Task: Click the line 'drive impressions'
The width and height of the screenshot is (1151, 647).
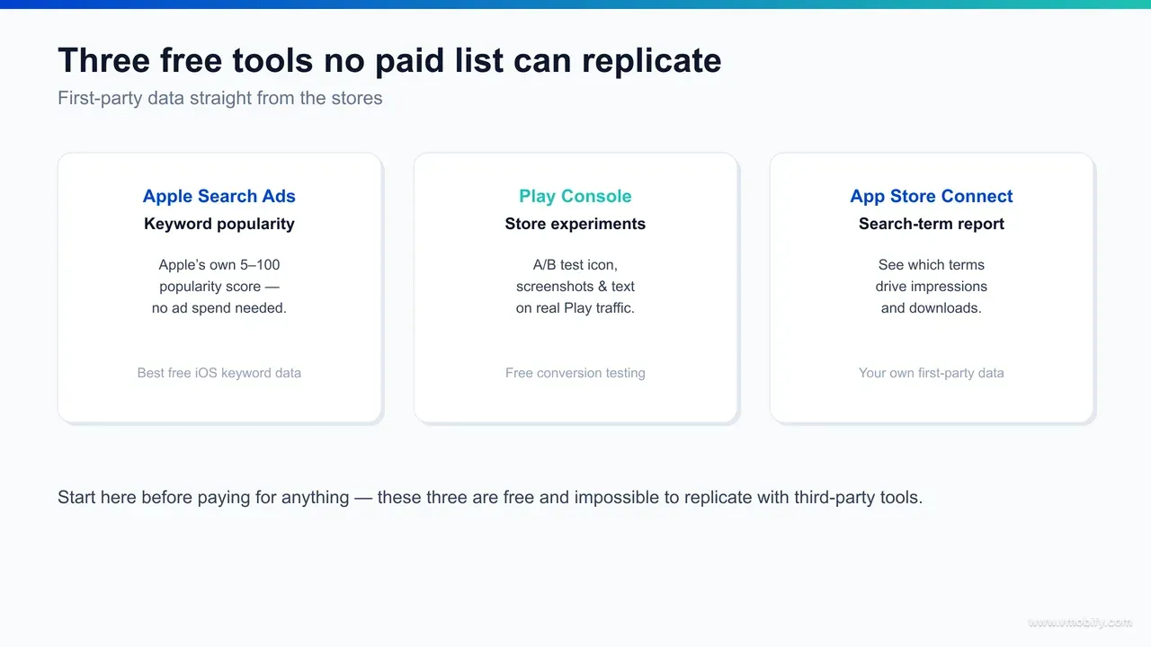Action: (932, 286)
